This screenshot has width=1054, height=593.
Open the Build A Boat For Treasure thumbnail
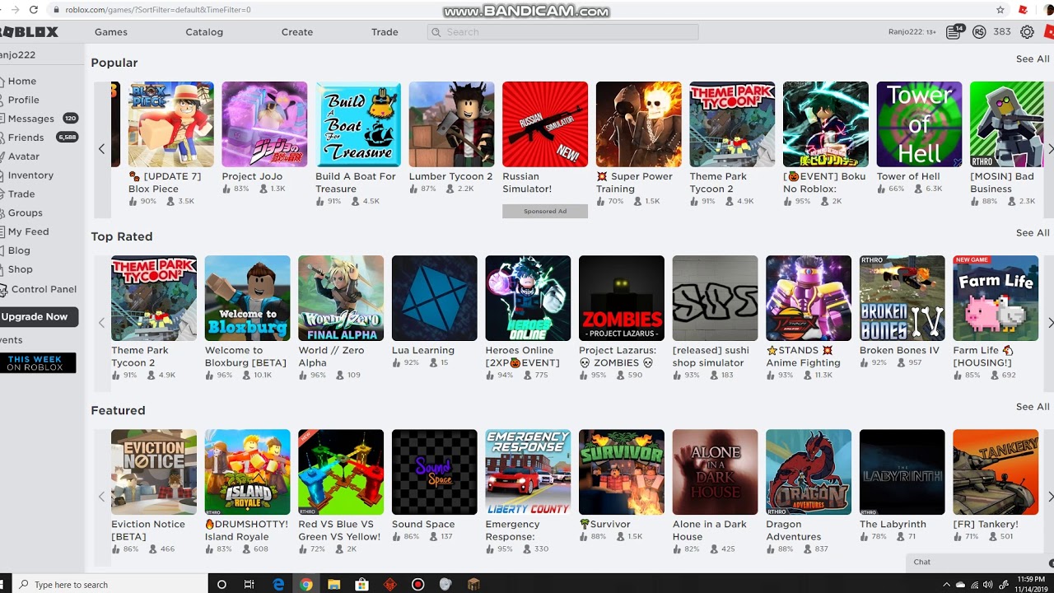(358, 124)
